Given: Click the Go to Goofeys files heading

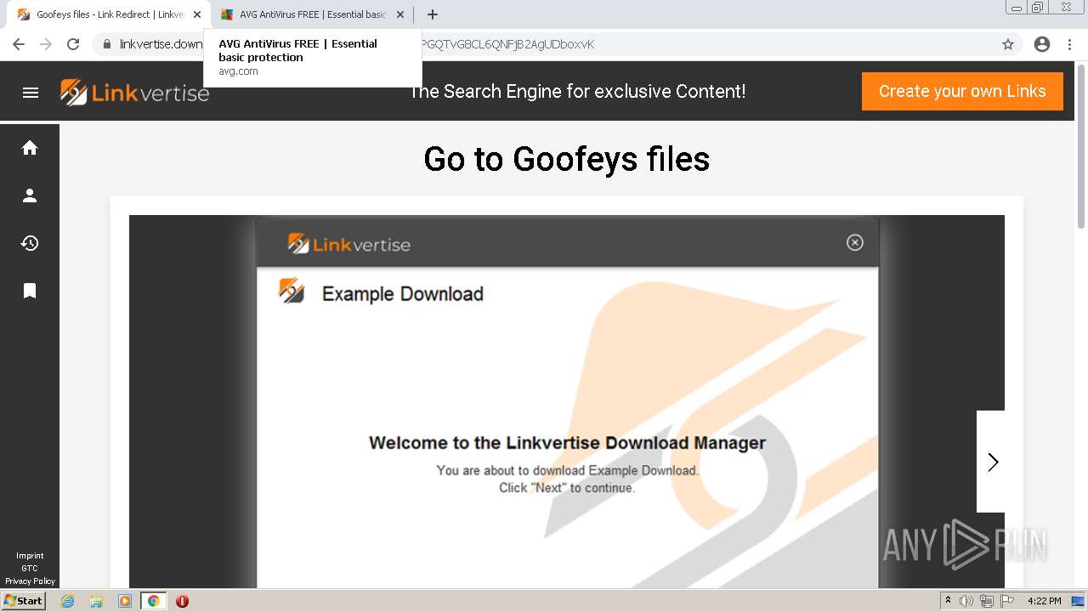Looking at the screenshot, I should (x=566, y=159).
